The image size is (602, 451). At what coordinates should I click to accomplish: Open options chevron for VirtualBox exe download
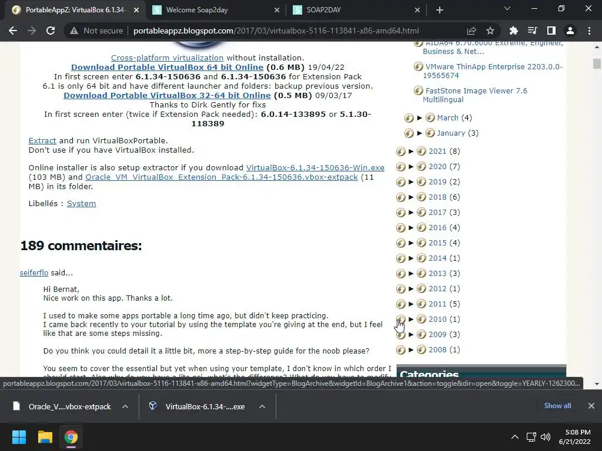[262, 406]
